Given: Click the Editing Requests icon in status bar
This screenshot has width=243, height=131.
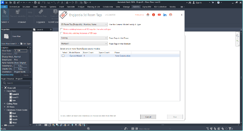Looking at the screenshot, I should pos(125,129).
